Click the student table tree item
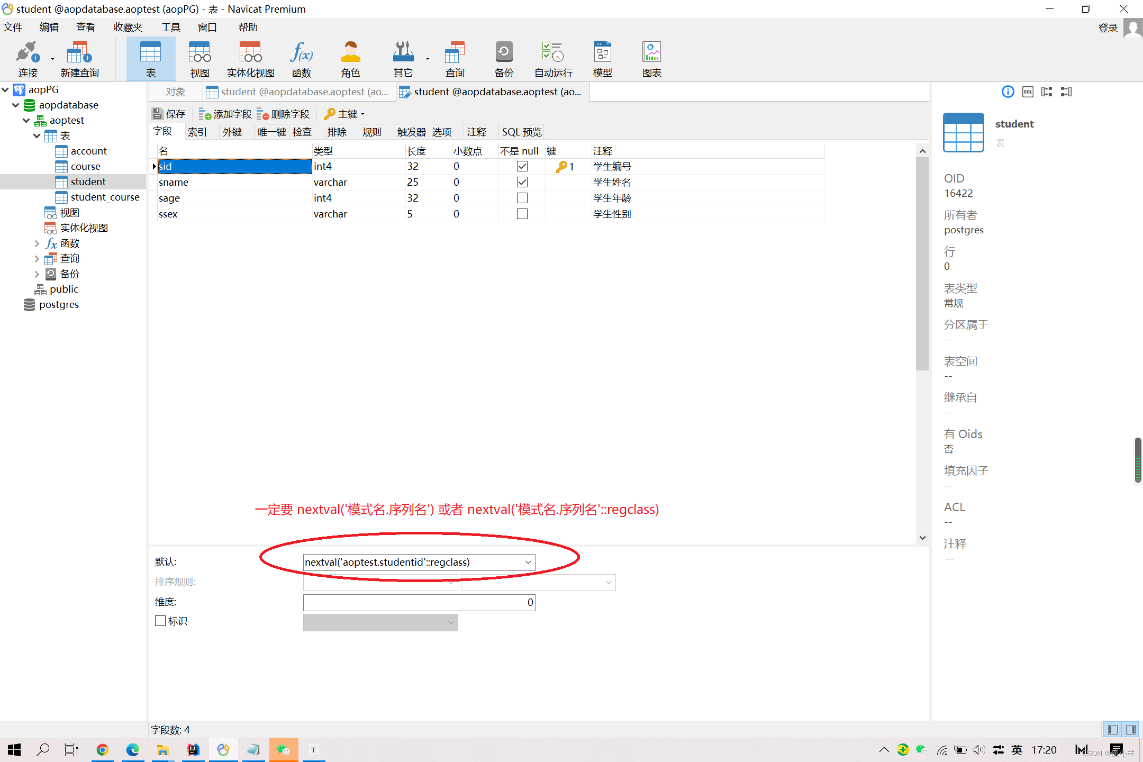This screenshot has height=762, width=1143. (x=88, y=181)
